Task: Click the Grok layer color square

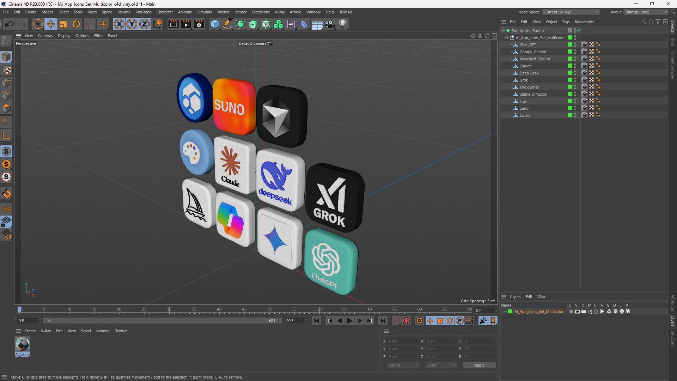Action: [570, 80]
